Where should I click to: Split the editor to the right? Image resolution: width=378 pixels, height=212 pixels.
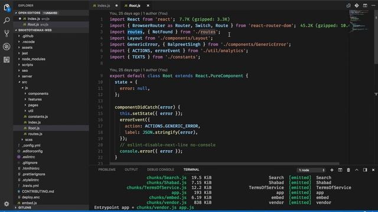coord(365,5)
